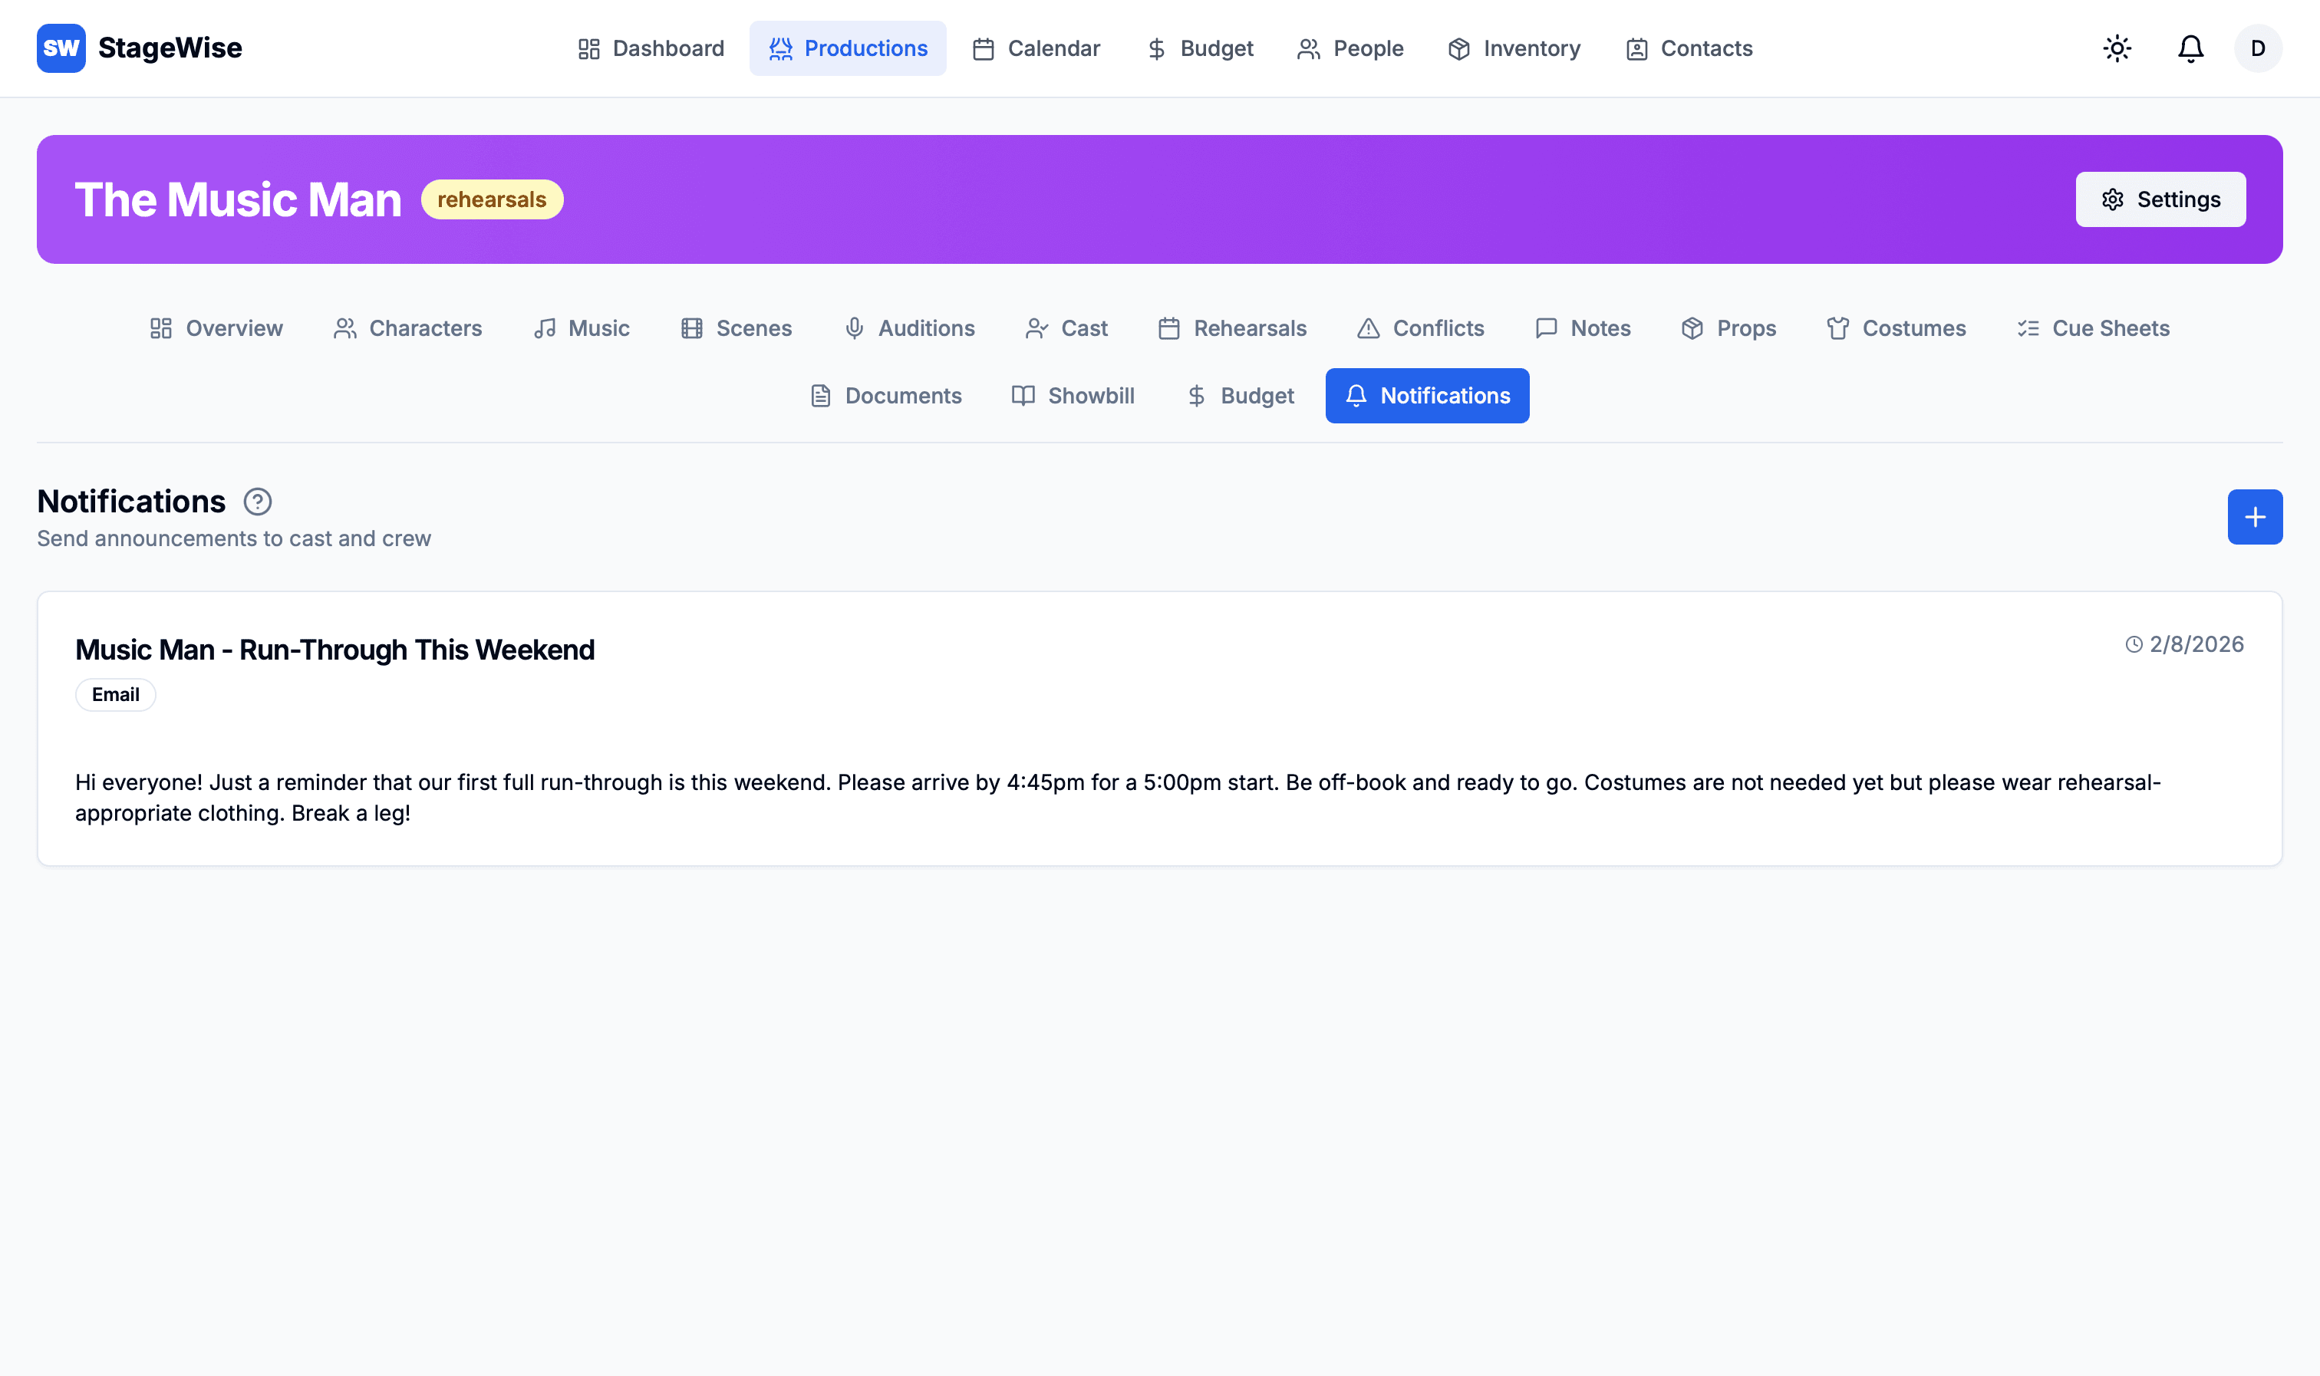The height and width of the screenshot is (1376, 2320).
Task: Click the Inventory box icon in the top nav
Action: tap(1458, 48)
